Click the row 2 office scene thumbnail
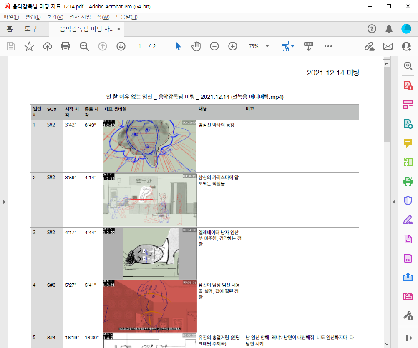This screenshot has width=418, height=348. point(150,200)
